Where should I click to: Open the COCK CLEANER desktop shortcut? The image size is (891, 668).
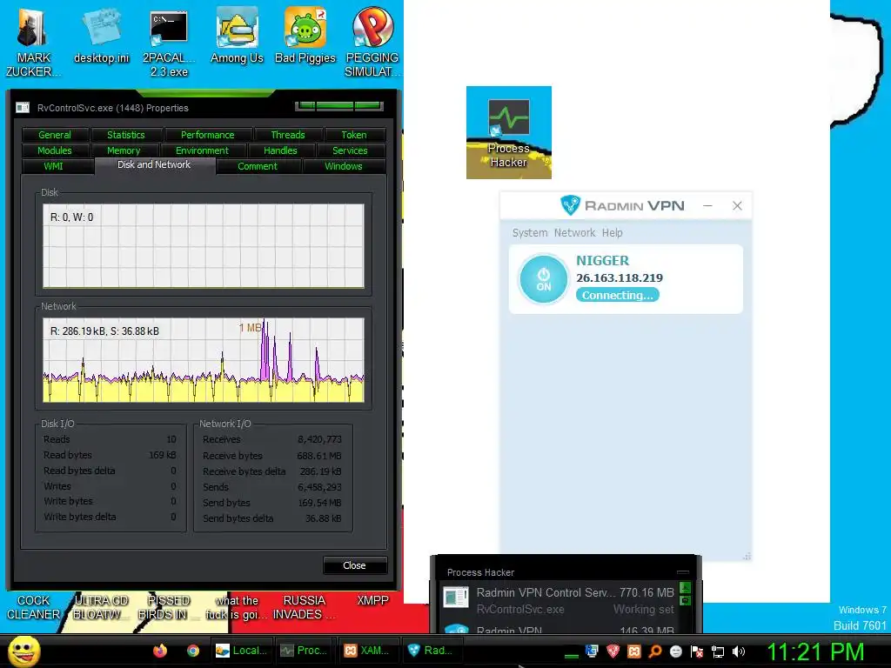click(34, 607)
